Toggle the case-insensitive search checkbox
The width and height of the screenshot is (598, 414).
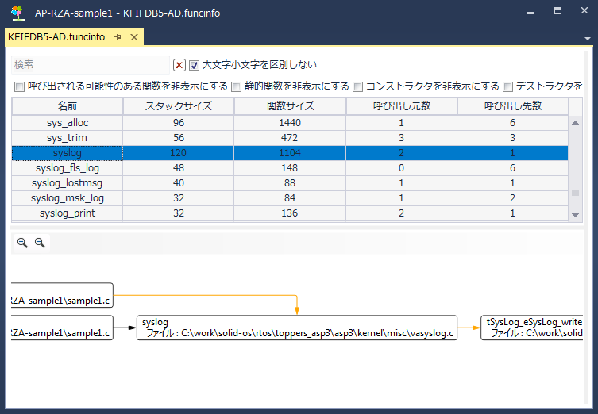195,65
